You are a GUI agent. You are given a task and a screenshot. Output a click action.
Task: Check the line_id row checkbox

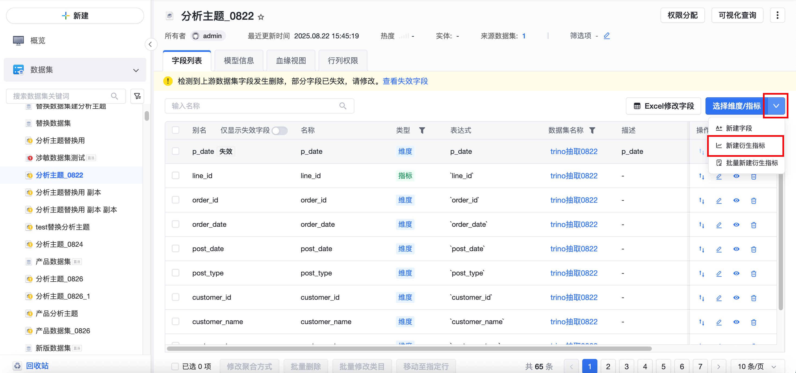[176, 176]
